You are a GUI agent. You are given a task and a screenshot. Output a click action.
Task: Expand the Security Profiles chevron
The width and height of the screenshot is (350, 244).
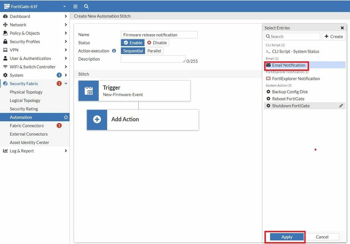66,41
